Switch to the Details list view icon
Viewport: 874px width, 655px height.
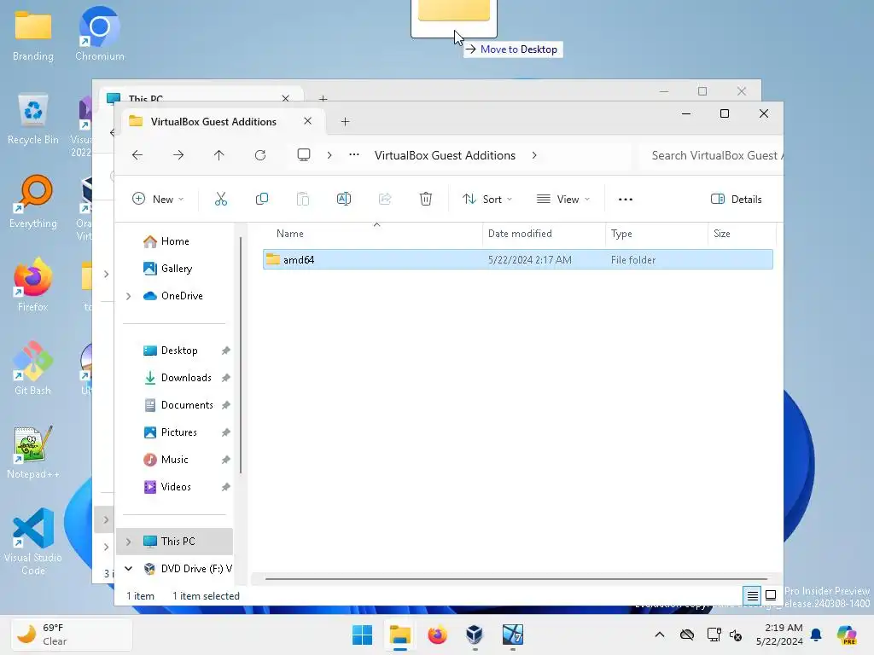pos(753,596)
